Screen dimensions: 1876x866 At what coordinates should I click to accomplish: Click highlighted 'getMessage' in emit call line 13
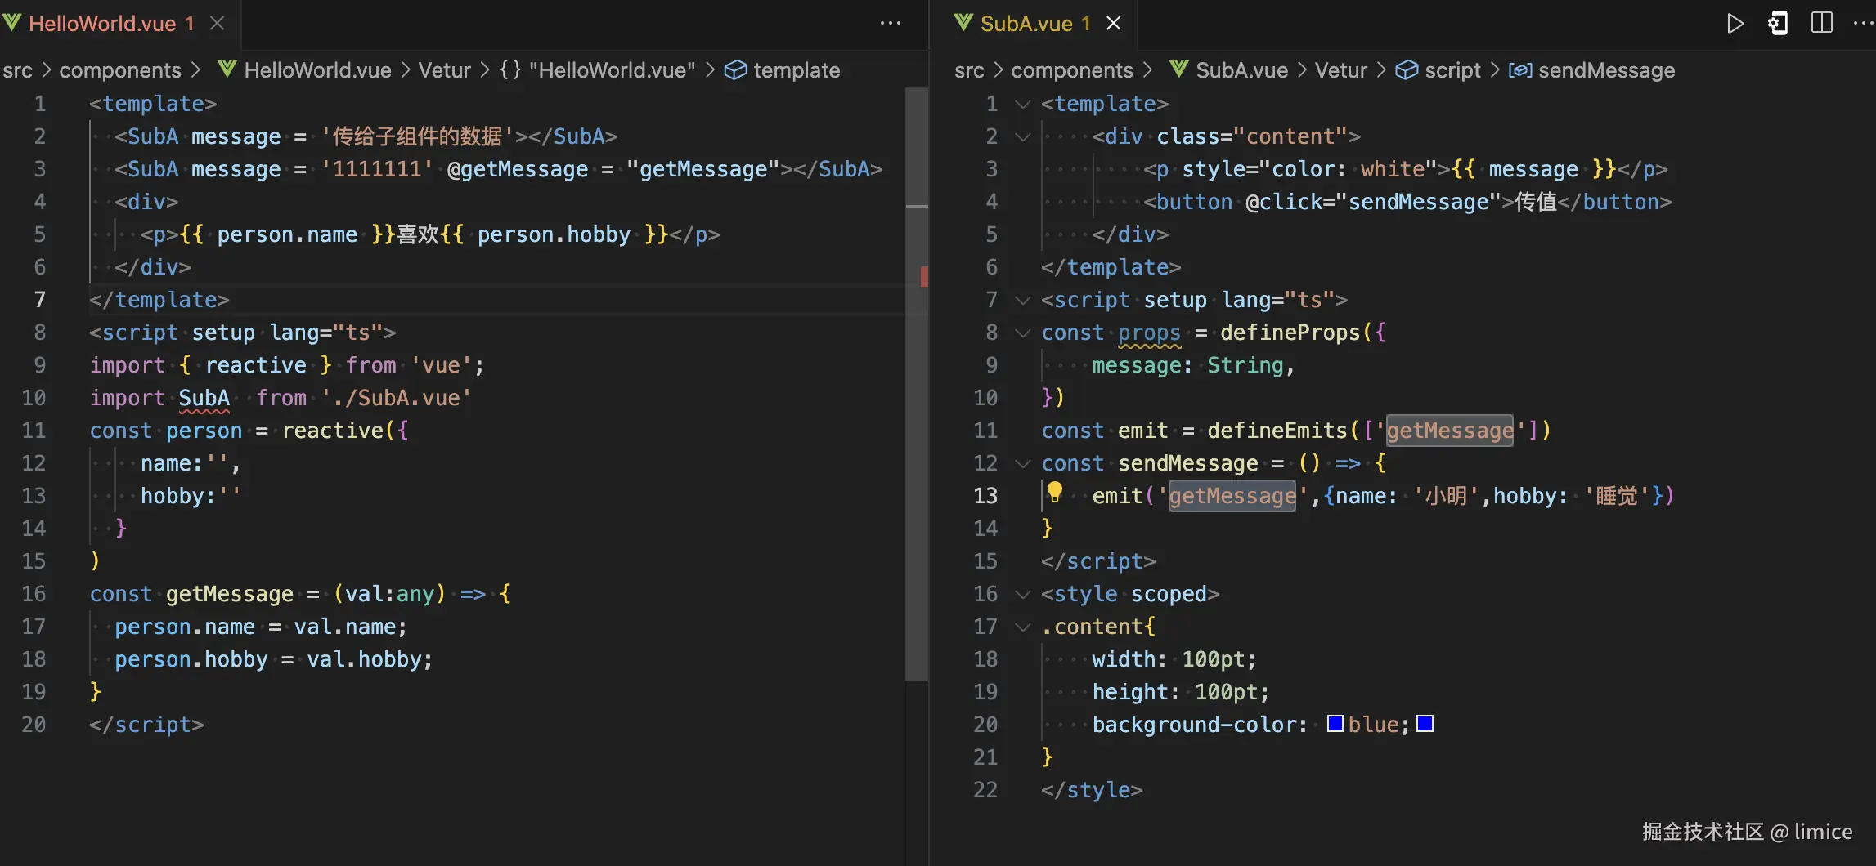1232,496
